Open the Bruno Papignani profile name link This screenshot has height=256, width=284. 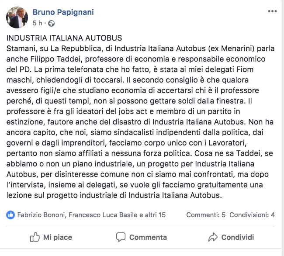click(63, 12)
